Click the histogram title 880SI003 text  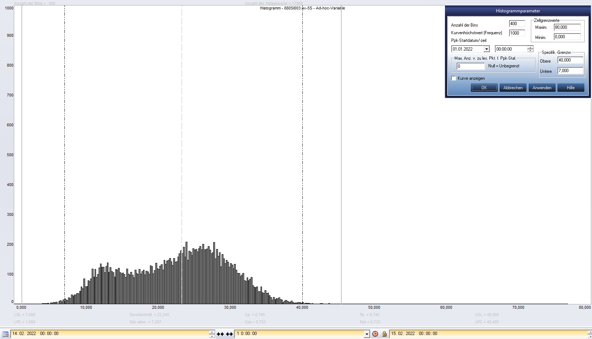tap(302, 8)
